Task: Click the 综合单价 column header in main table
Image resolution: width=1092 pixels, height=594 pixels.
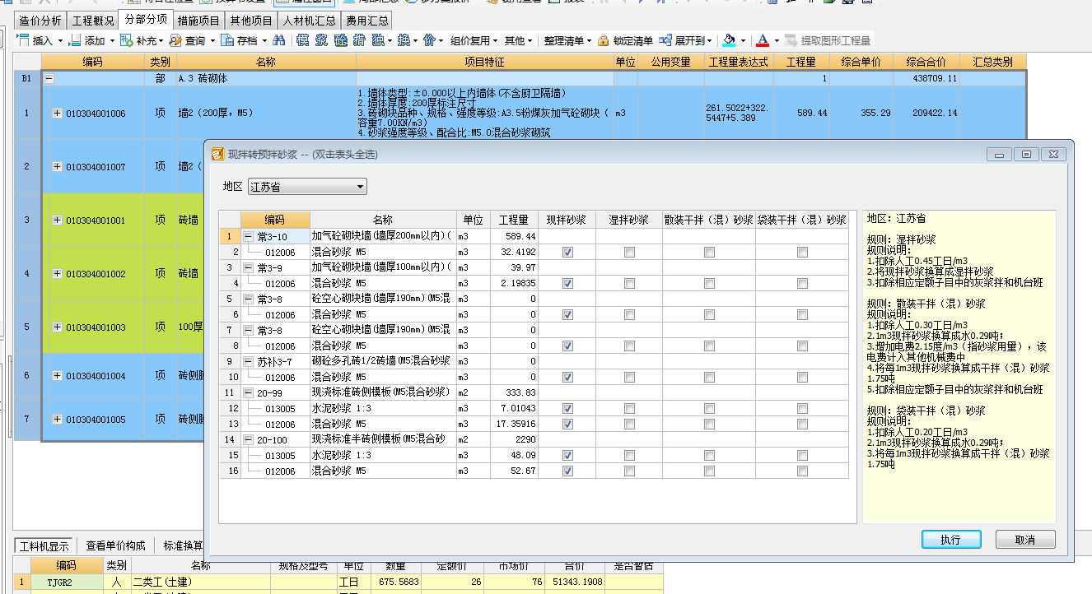Action: click(x=861, y=62)
